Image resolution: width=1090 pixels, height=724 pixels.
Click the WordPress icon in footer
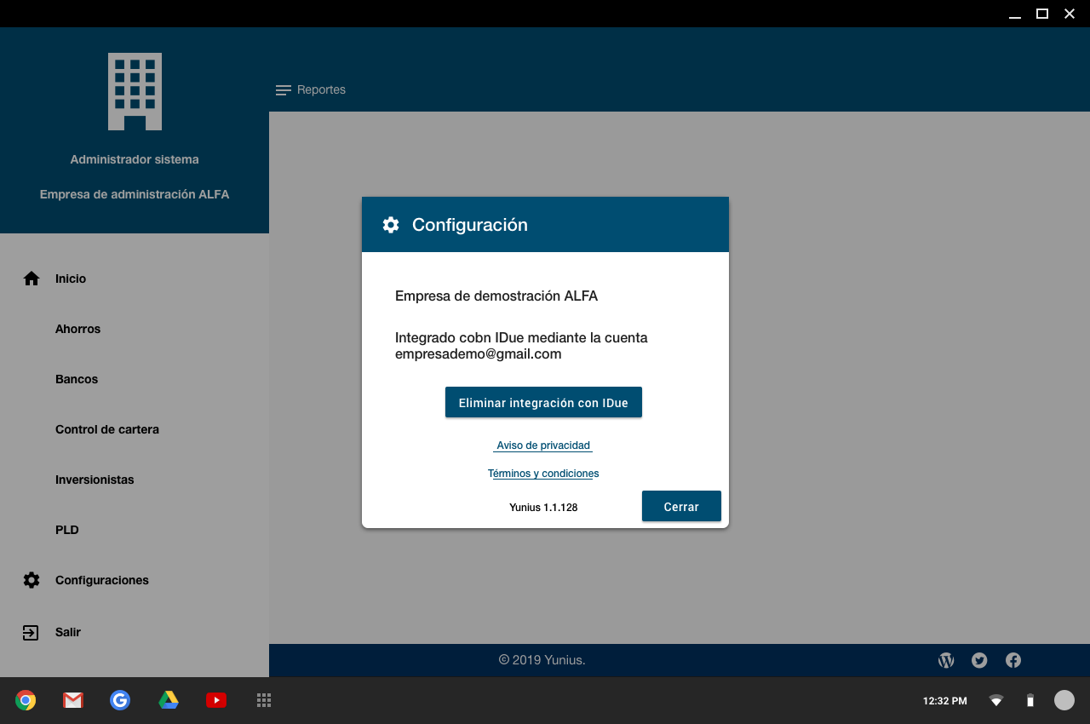946,660
